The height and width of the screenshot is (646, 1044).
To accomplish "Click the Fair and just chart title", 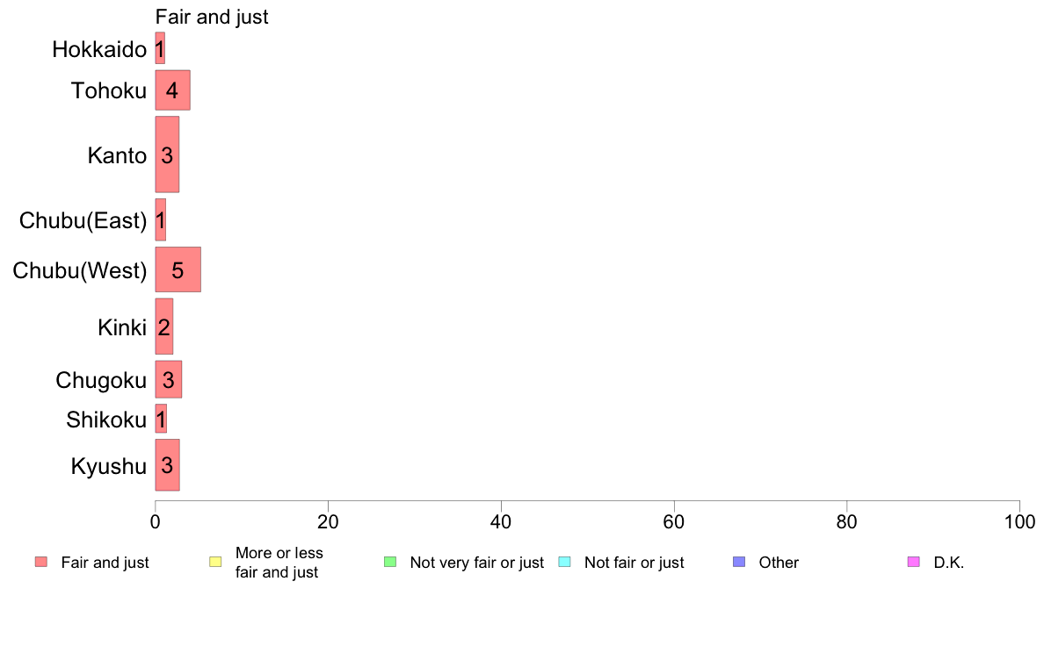I will (212, 17).
